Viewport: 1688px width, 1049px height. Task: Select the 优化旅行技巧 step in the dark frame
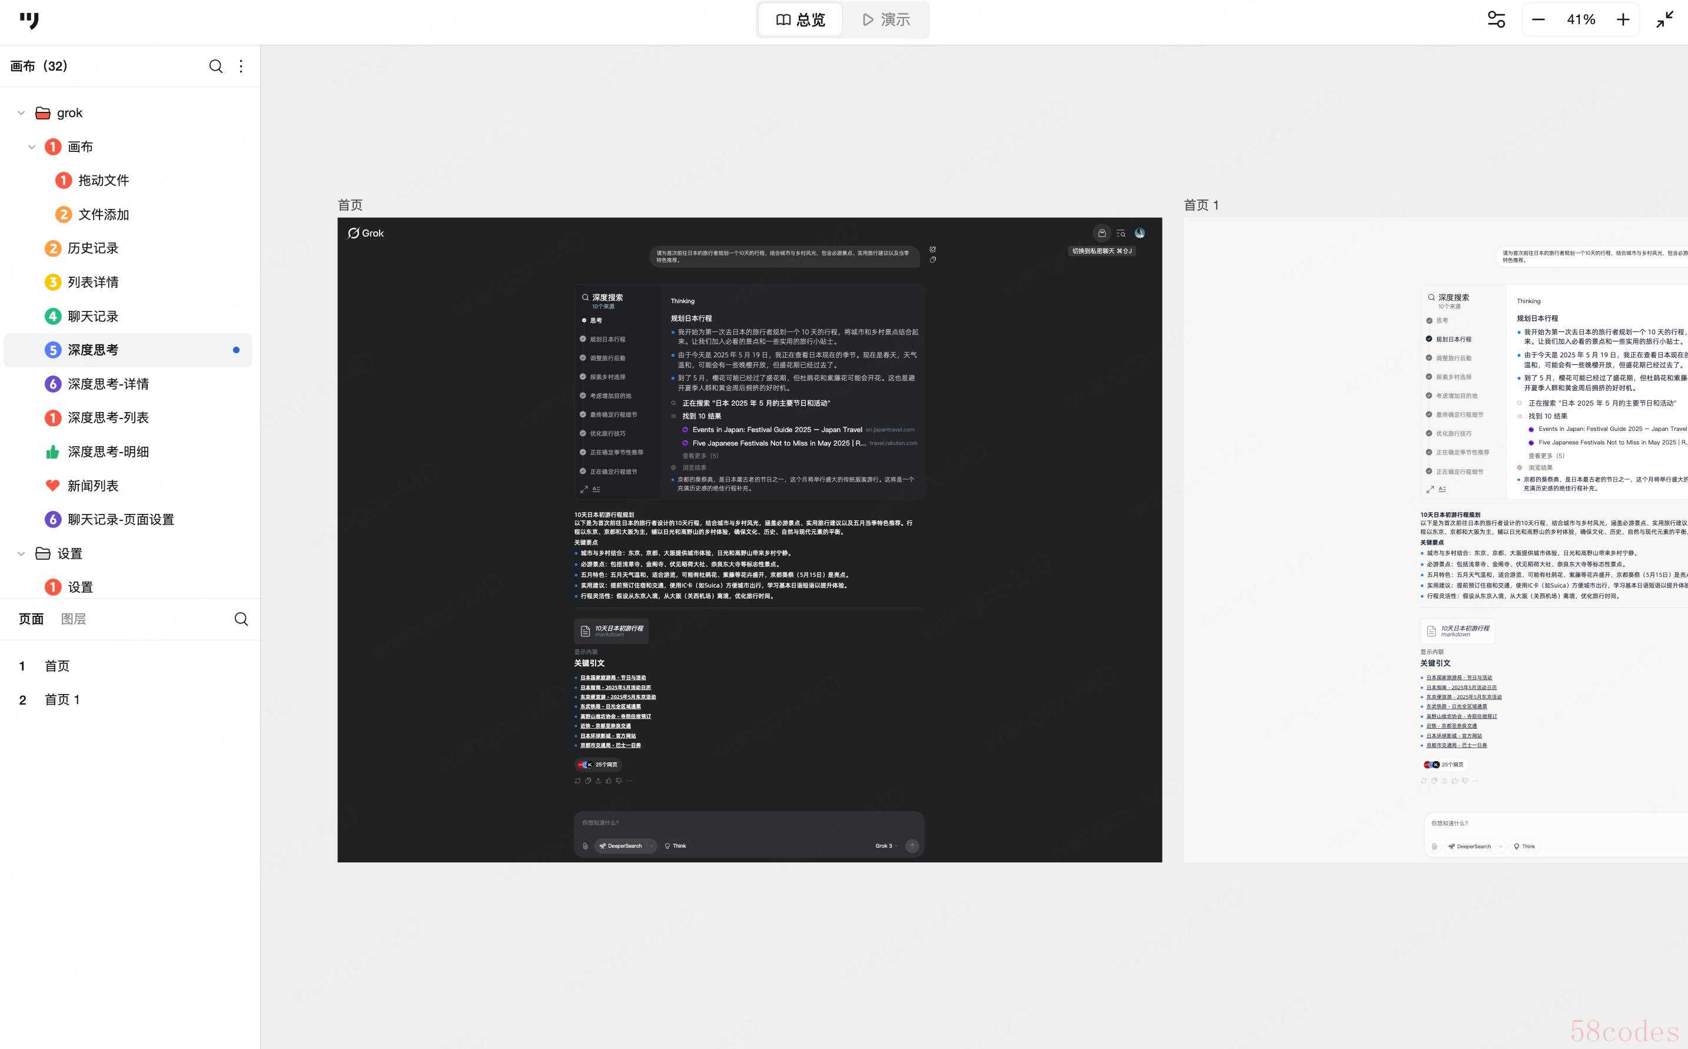[x=603, y=433]
